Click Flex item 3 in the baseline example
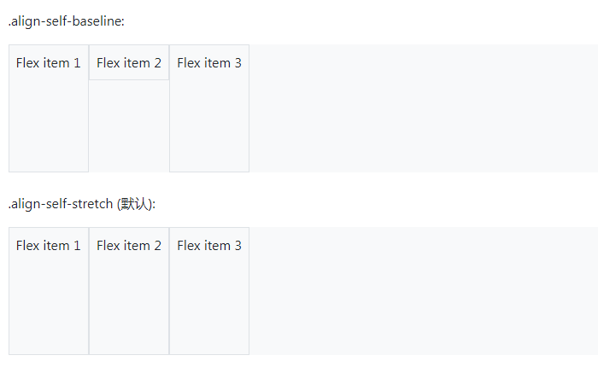 (x=209, y=108)
